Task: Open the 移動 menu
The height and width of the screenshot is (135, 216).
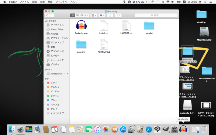Action: [50, 2]
